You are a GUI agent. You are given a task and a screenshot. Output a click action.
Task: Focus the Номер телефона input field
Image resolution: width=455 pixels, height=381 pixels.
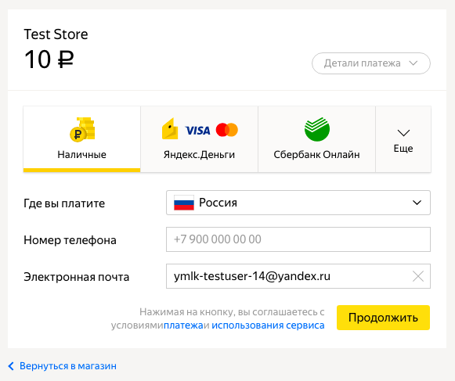(x=298, y=239)
